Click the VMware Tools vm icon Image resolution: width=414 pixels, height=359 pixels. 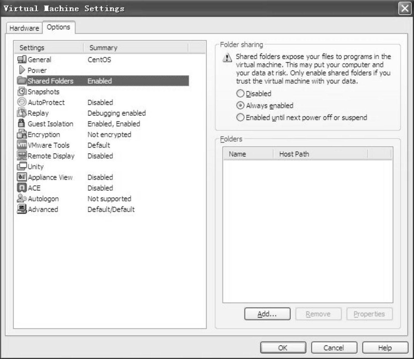[22, 145]
